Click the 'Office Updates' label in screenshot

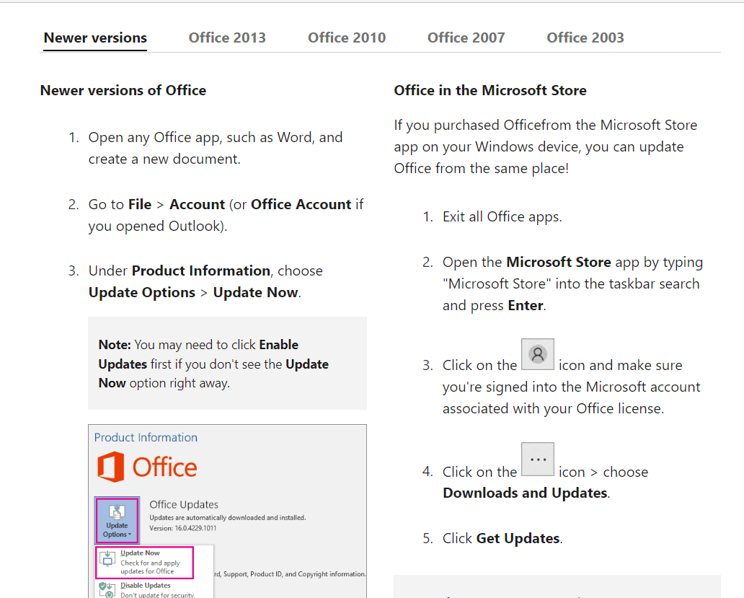[184, 504]
